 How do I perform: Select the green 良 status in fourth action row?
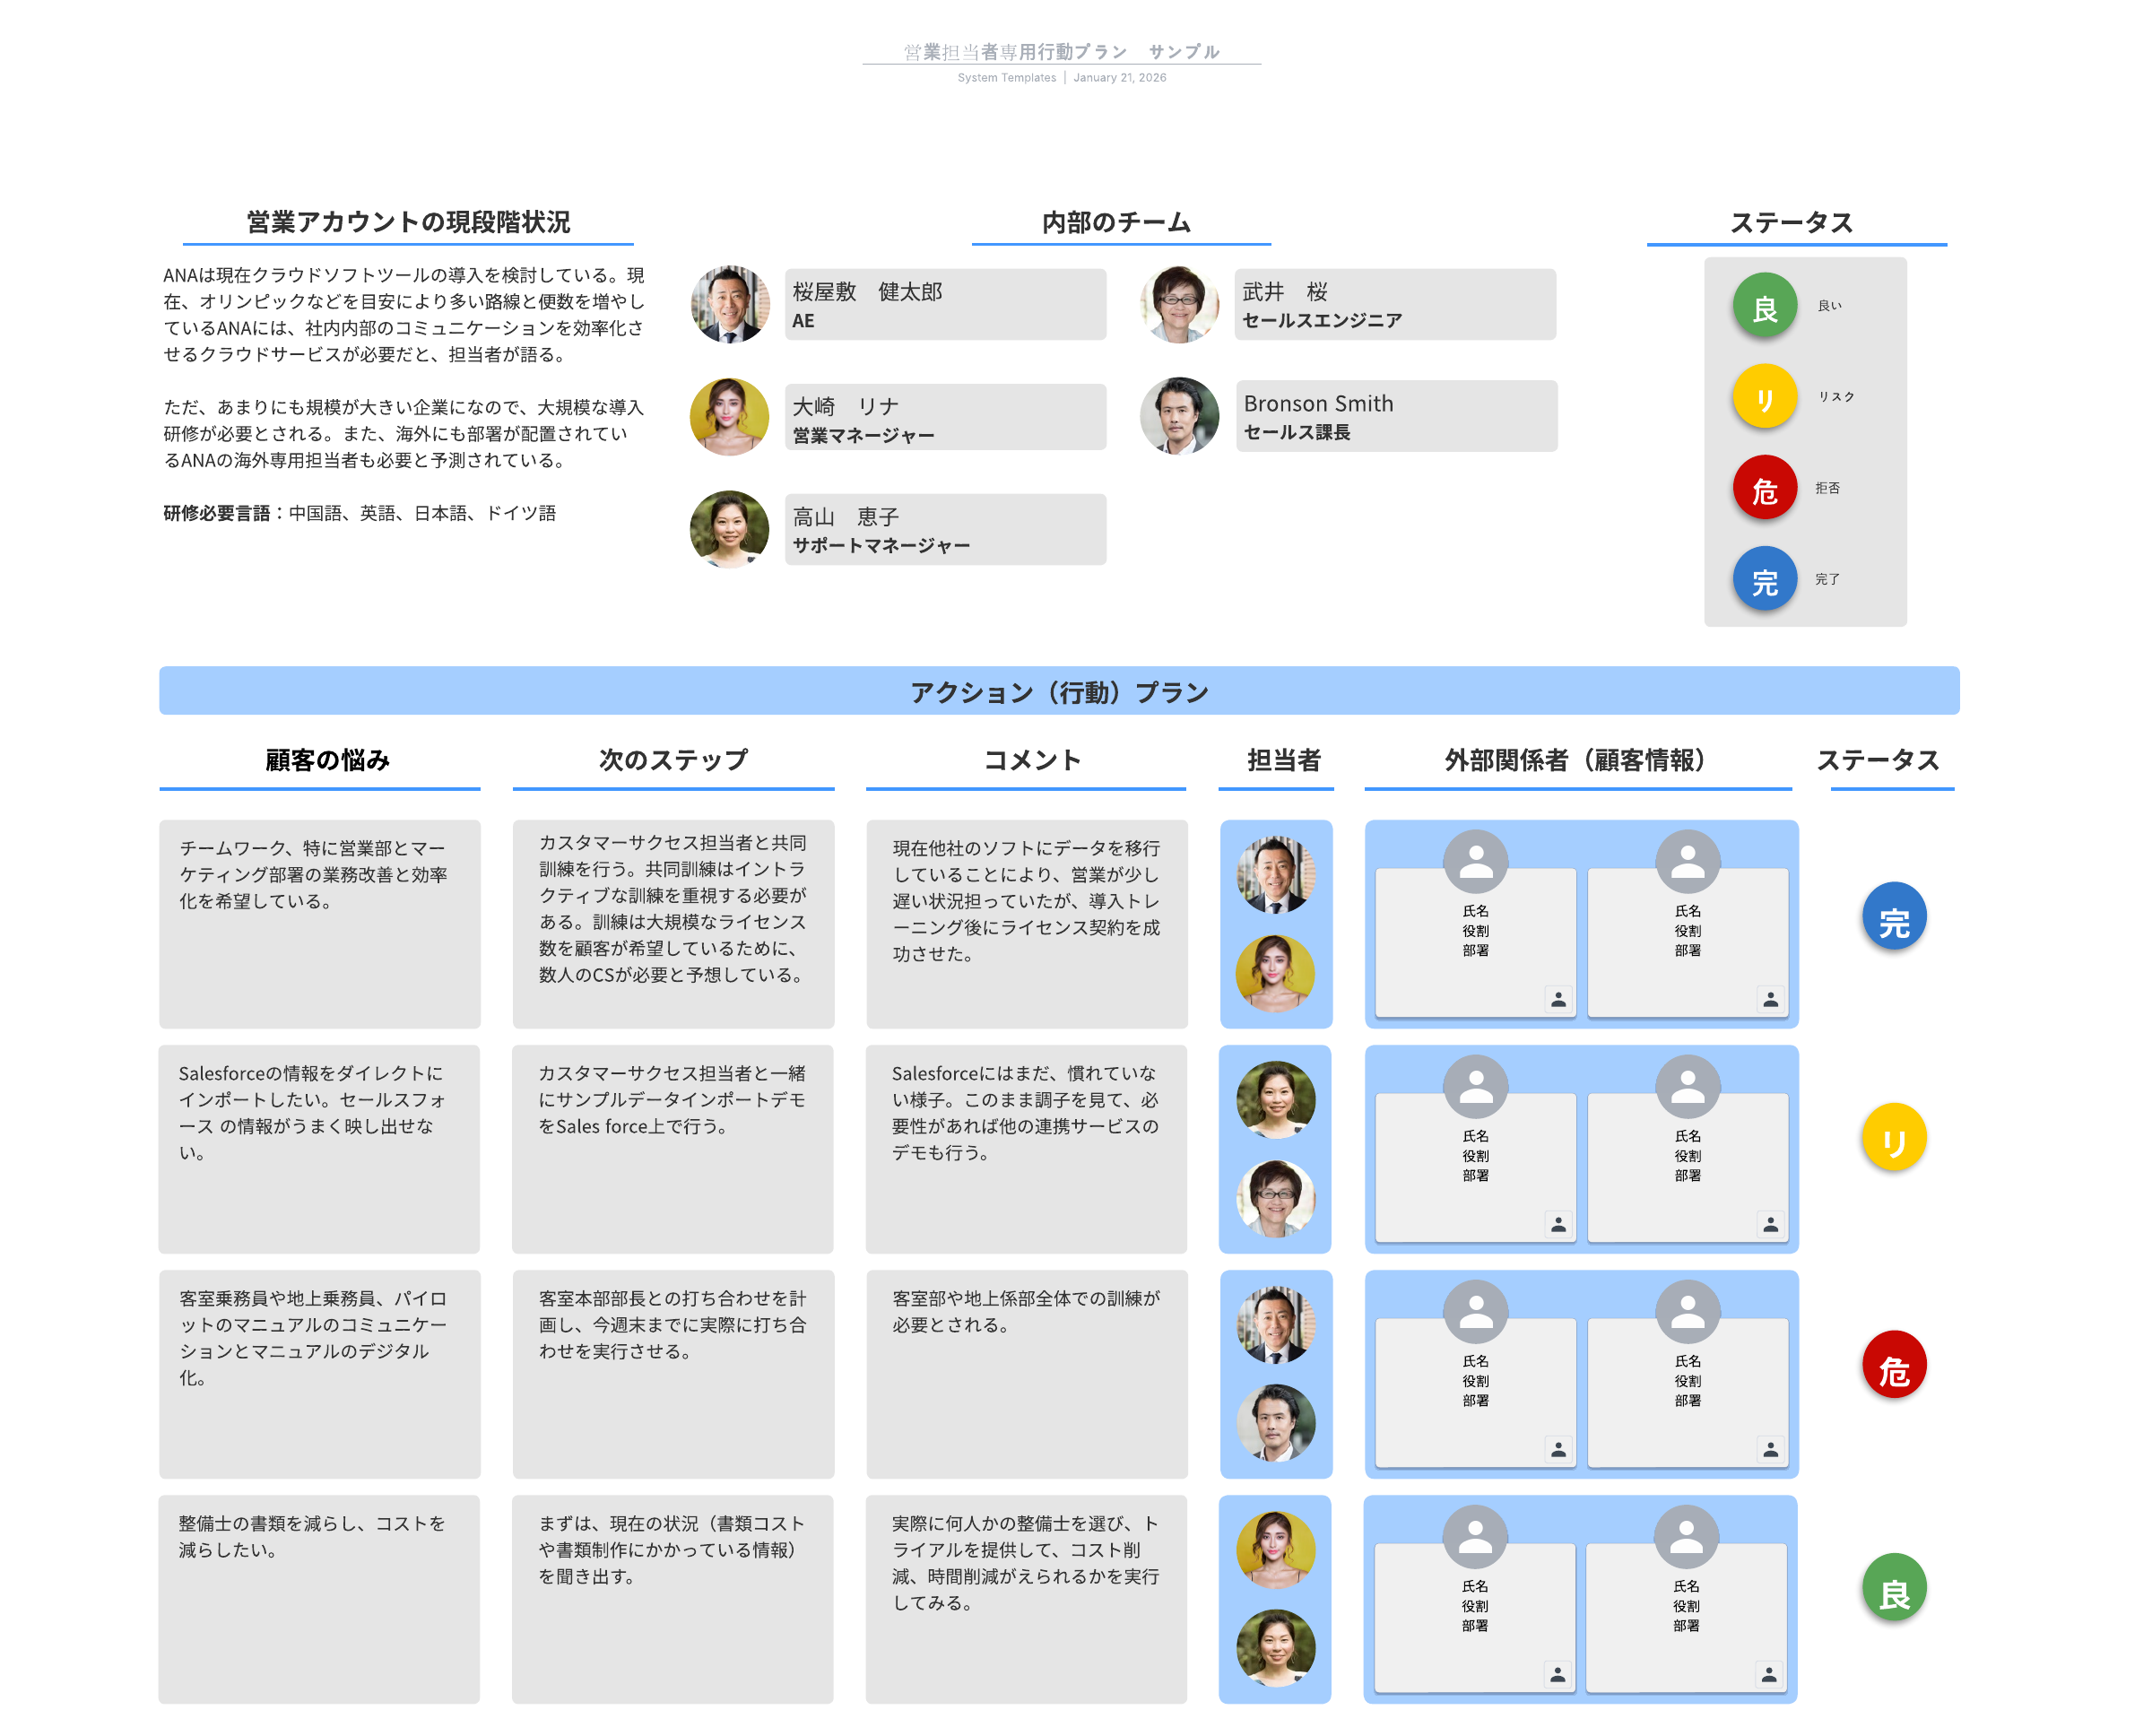1893,1588
